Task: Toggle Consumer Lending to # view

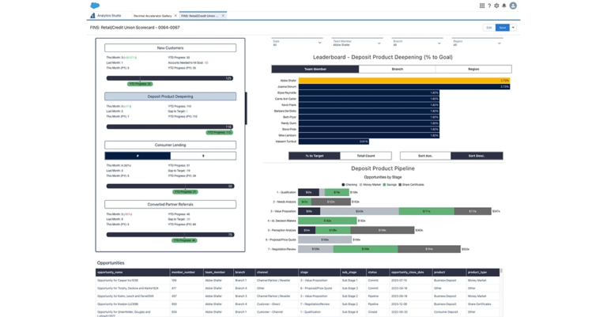Action: pos(138,156)
